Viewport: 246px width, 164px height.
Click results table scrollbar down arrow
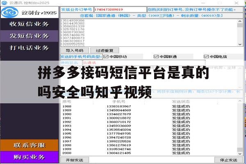240,154
